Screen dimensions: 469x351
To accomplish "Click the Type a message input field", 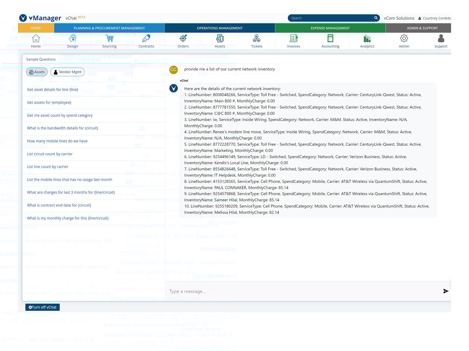I will 281,291.
